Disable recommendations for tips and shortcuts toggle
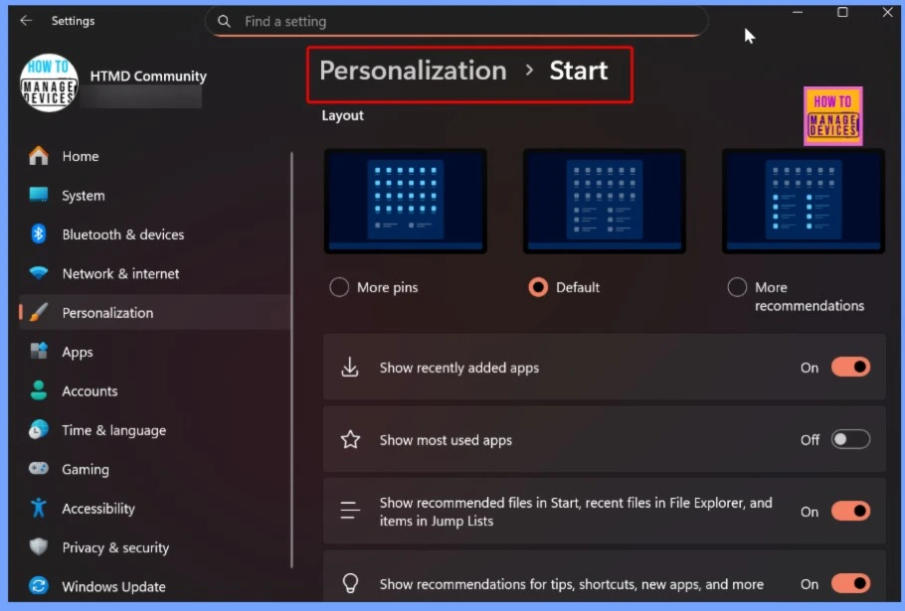905x611 pixels. [850, 584]
